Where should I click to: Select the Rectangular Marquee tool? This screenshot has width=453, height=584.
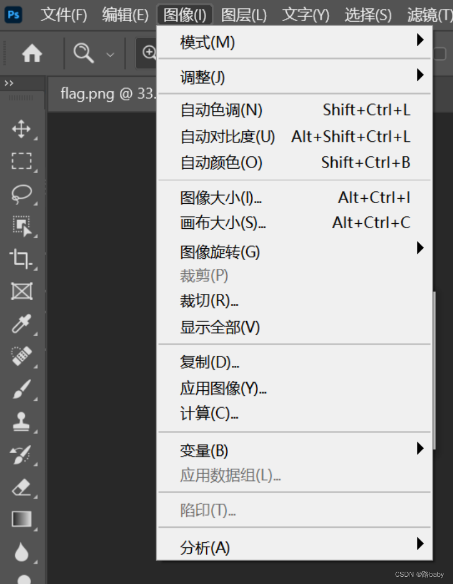[x=22, y=161]
